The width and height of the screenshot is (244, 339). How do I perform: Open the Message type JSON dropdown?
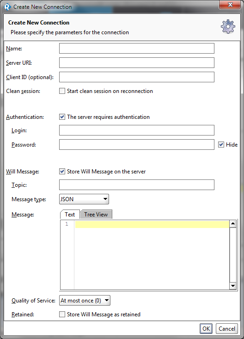pyautogui.click(x=84, y=199)
